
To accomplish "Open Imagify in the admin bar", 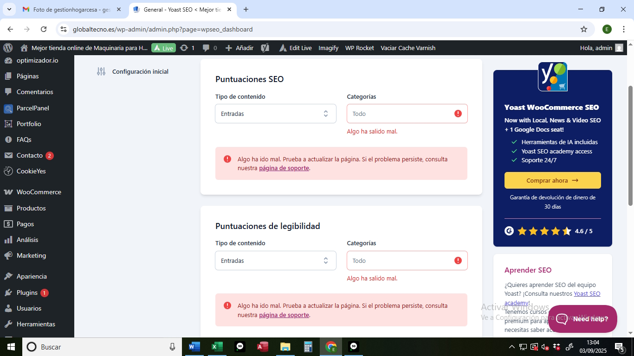I will [x=328, y=48].
